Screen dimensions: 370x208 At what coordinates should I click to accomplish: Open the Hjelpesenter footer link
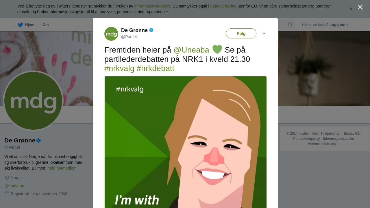click(331, 133)
